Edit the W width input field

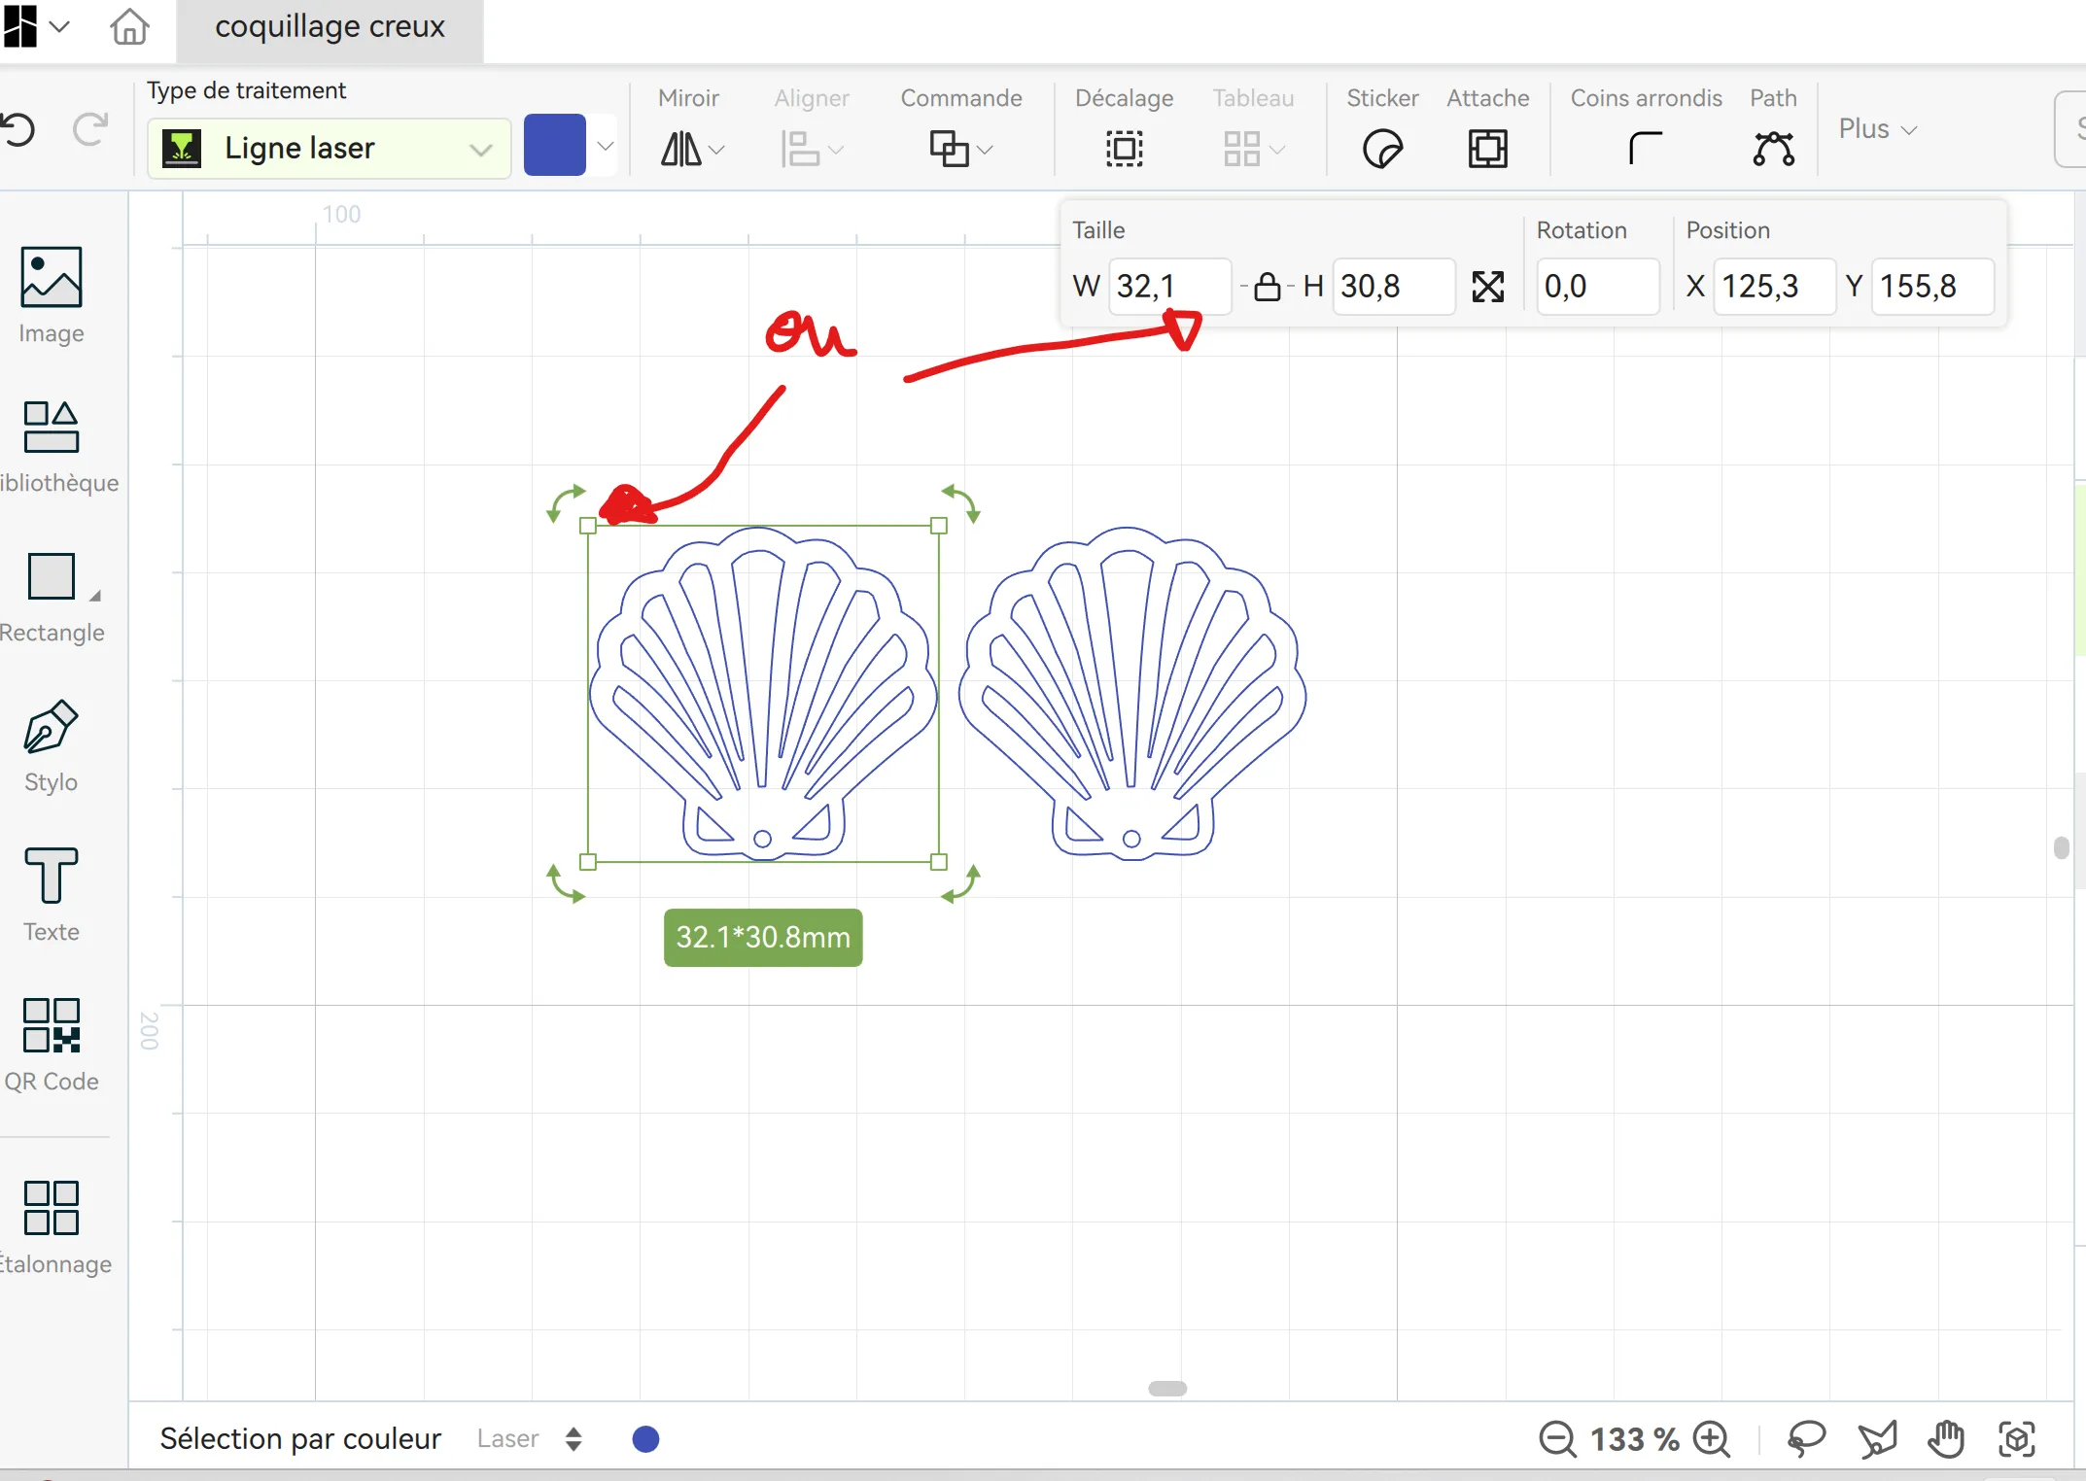1169,286
